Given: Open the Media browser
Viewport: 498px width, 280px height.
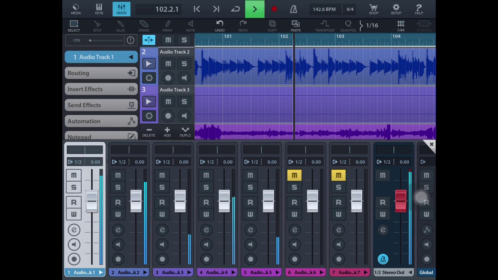Looking at the screenshot, I should (x=76, y=9).
